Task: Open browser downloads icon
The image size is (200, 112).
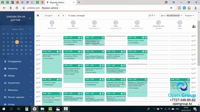Action: (x=196, y=8)
